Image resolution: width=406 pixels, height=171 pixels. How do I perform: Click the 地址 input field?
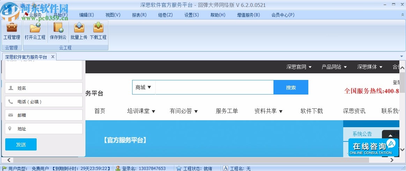pos(44,129)
